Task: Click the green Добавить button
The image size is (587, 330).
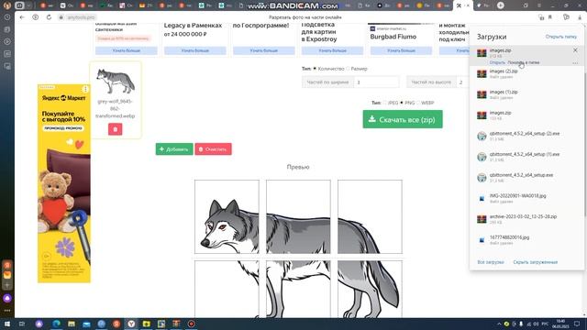Action: click(x=174, y=148)
